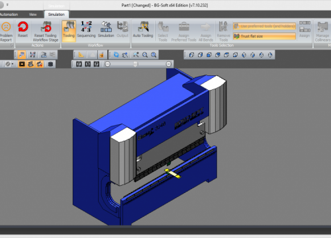Viewport: 331px width, 238px height.
Task: Click the greyed fourth display-mode toolbar icon
Action: [x=52, y=55]
